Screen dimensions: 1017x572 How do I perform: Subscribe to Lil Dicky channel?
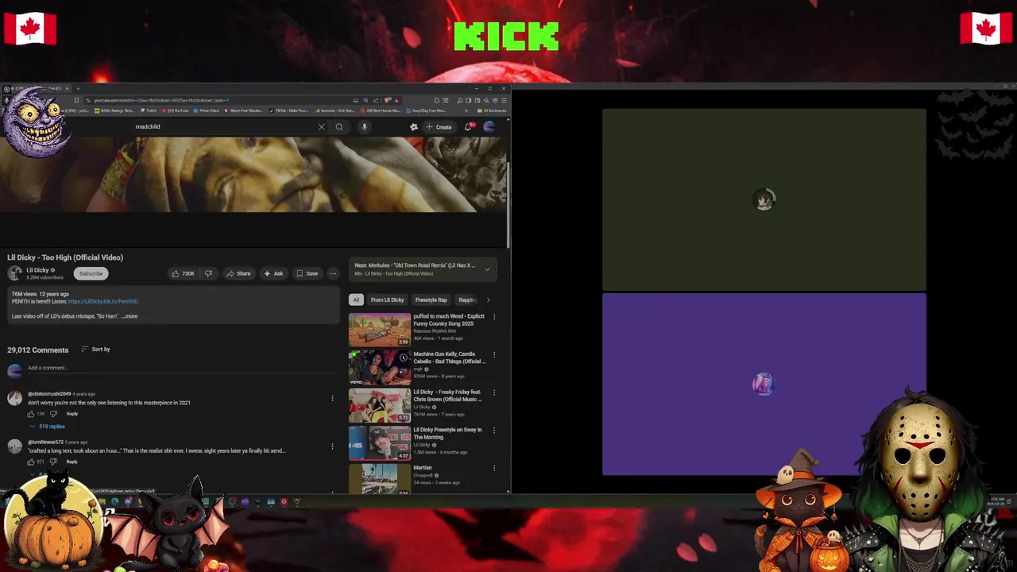coord(91,273)
